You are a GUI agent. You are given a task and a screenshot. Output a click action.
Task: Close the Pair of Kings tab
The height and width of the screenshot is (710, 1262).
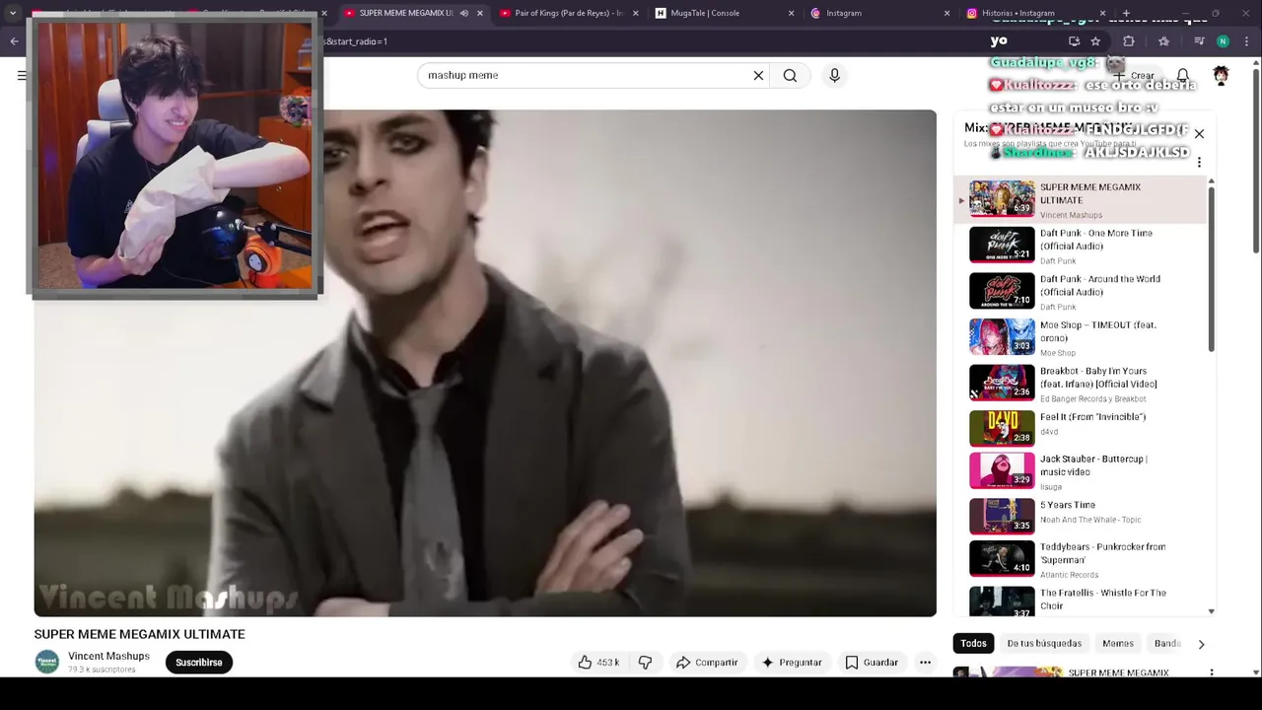pos(635,13)
